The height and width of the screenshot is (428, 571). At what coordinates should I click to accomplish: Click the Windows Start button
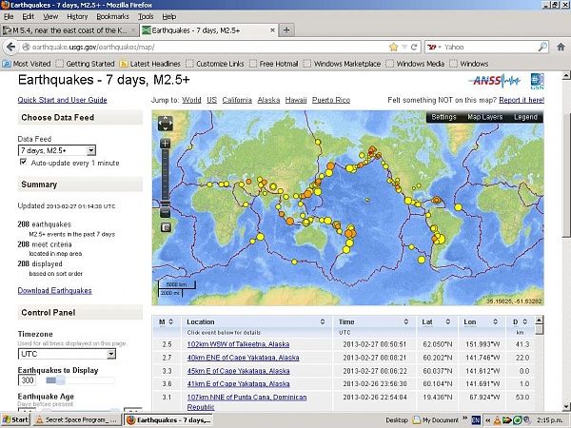[x=16, y=419]
